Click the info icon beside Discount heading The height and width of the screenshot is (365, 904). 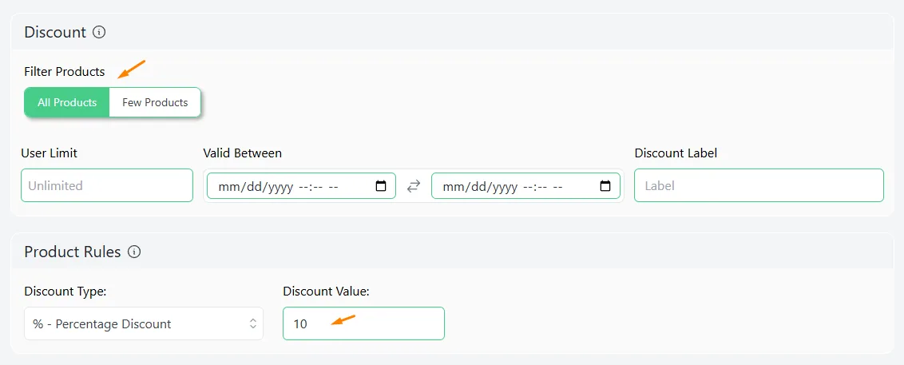tap(99, 32)
